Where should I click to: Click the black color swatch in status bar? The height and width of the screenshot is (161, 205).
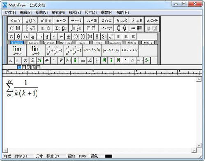tap(108, 156)
